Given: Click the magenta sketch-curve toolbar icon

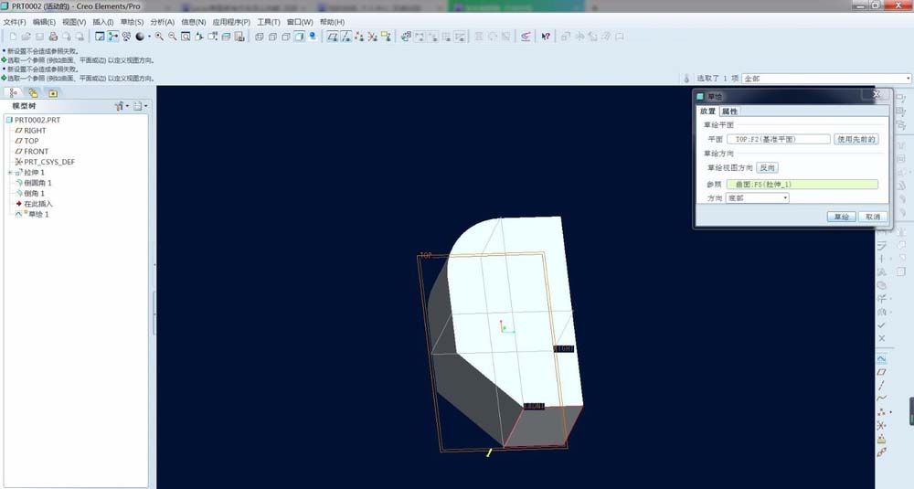Looking at the screenshot, I should click(x=526, y=37).
